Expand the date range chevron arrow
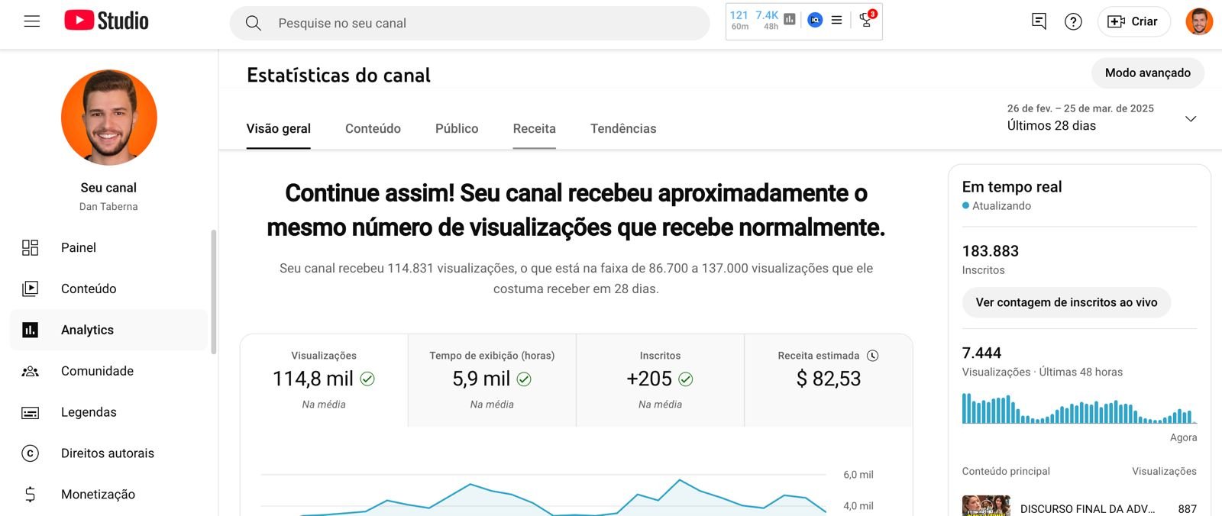 (x=1190, y=118)
